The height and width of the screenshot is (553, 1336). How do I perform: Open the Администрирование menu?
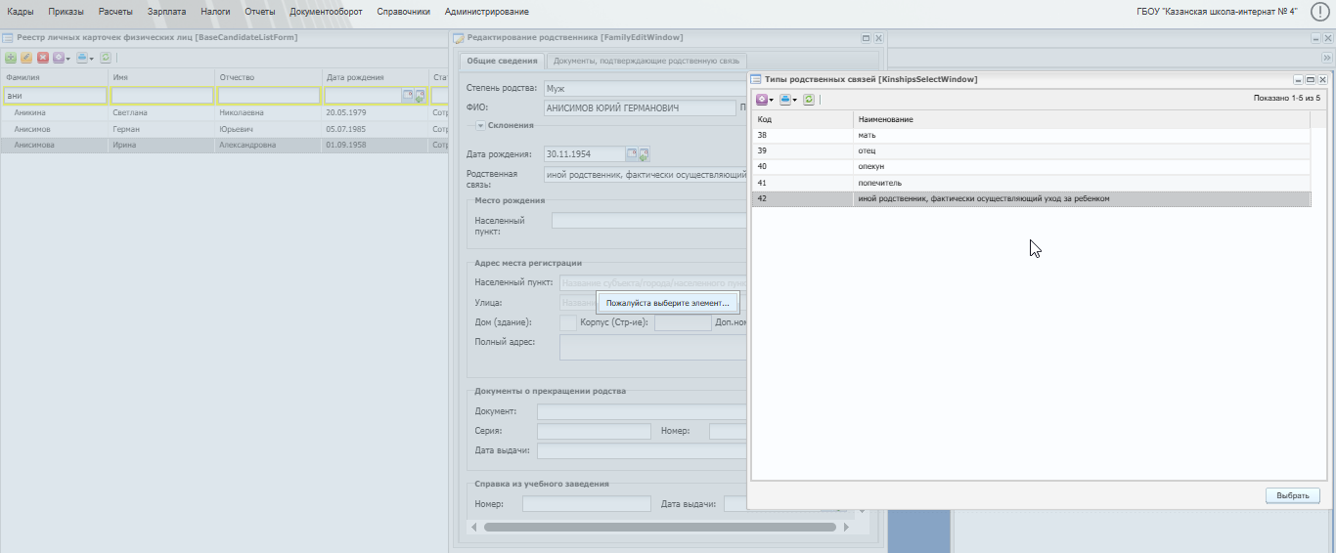[487, 12]
